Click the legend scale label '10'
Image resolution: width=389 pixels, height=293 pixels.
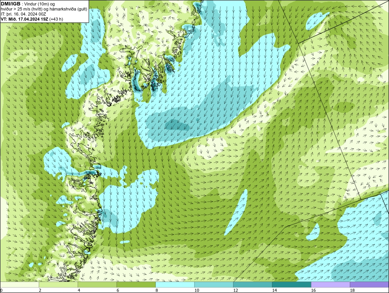click(x=196, y=290)
